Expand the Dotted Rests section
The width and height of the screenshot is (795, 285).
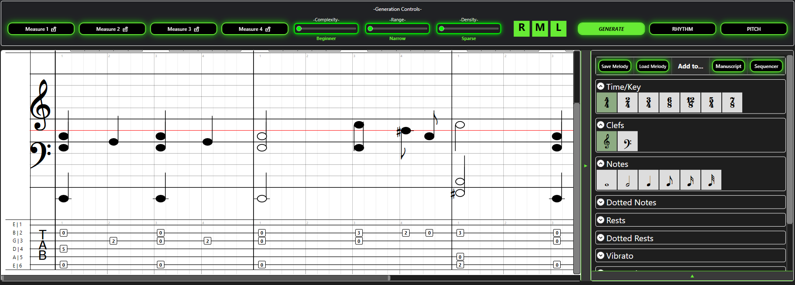tap(601, 238)
